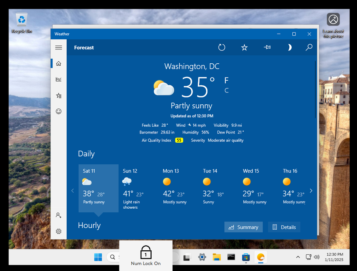
Task: Click the Sign in account icon
Action: coord(59,215)
